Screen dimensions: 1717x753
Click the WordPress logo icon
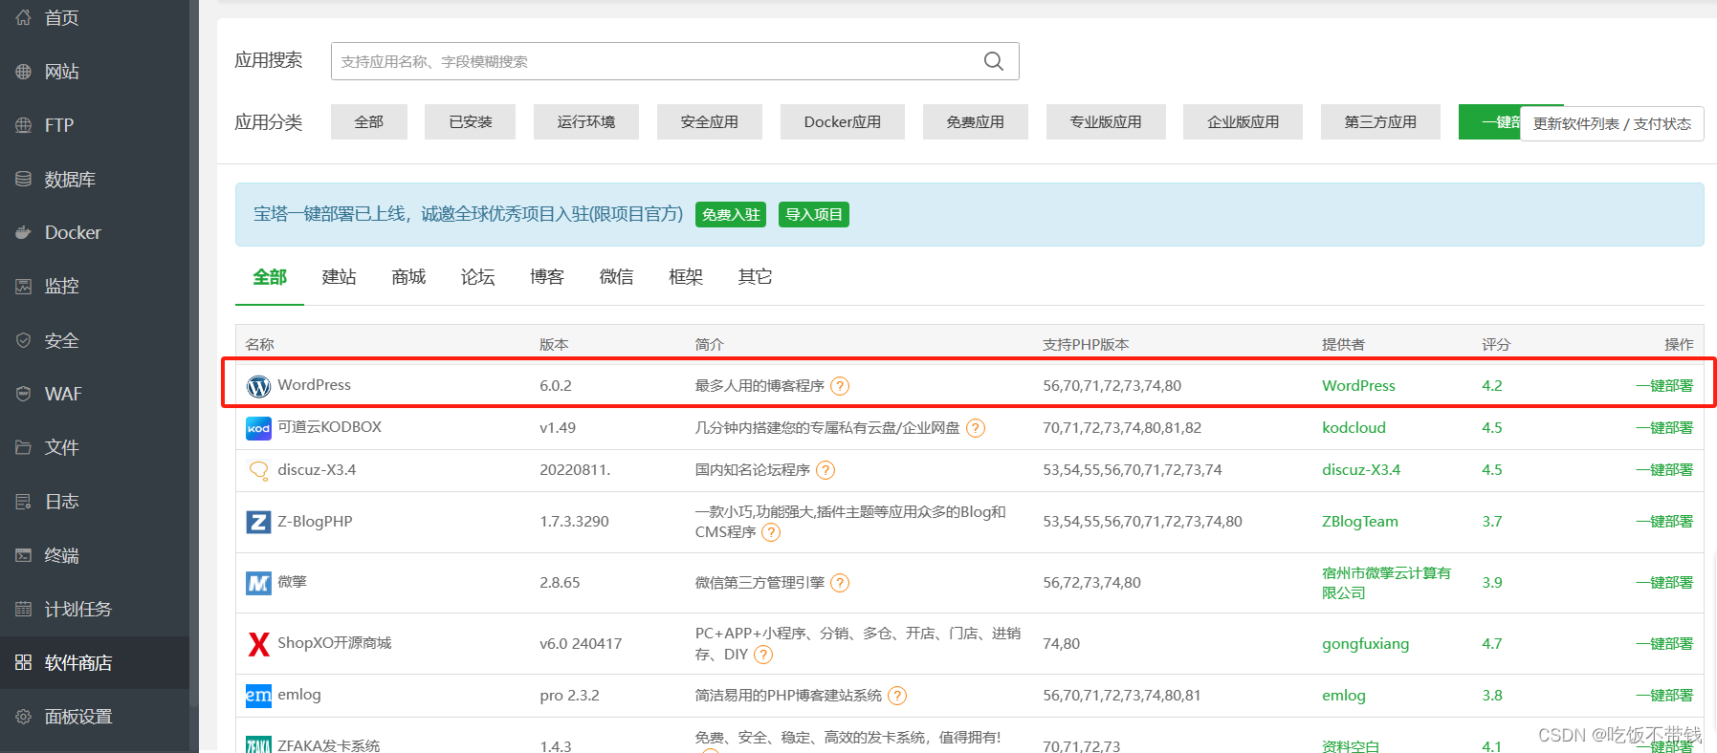[258, 386]
